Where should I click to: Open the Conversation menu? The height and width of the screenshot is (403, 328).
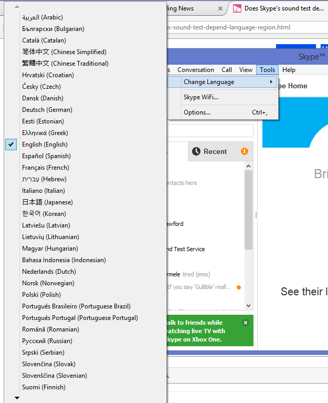[x=196, y=70]
